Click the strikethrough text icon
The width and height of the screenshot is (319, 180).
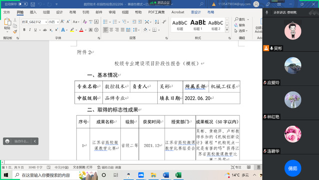tap(45, 30)
